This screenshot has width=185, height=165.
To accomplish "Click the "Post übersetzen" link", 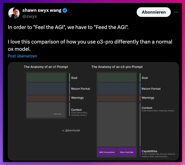I will click(x=22, y=56).
